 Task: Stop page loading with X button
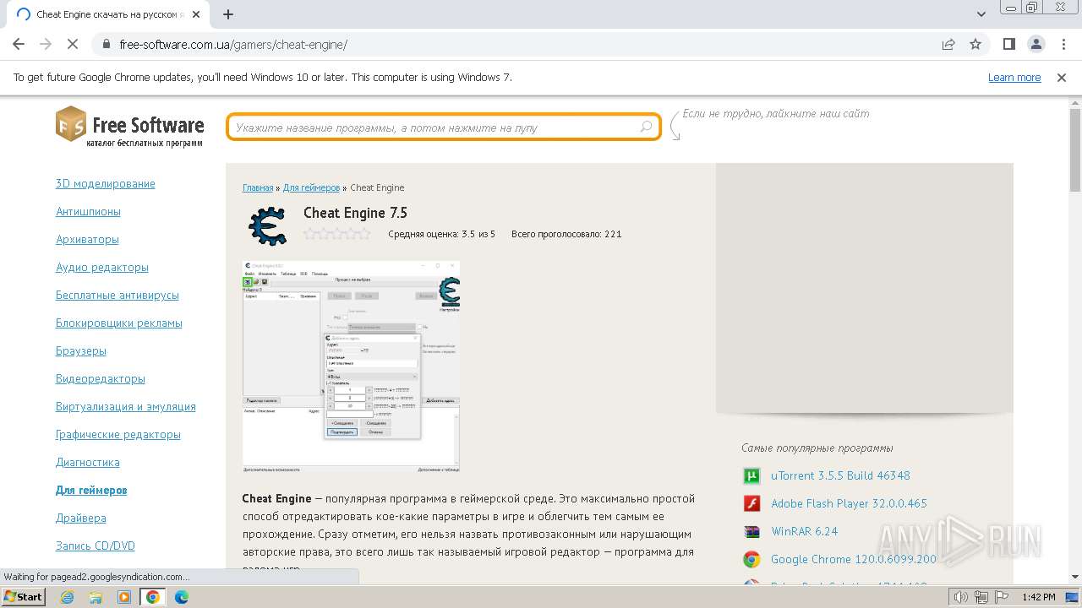[73, 44]
